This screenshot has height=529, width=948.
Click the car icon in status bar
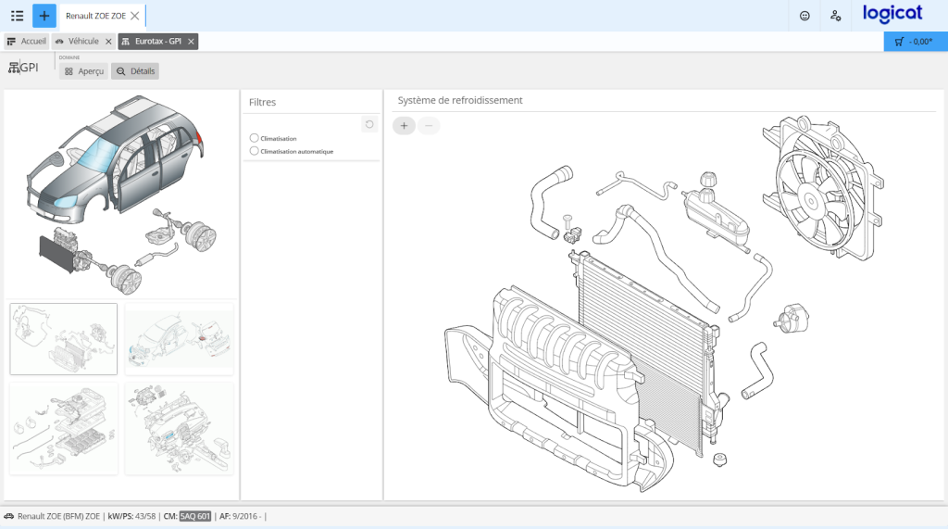click(x=9, y=516)
